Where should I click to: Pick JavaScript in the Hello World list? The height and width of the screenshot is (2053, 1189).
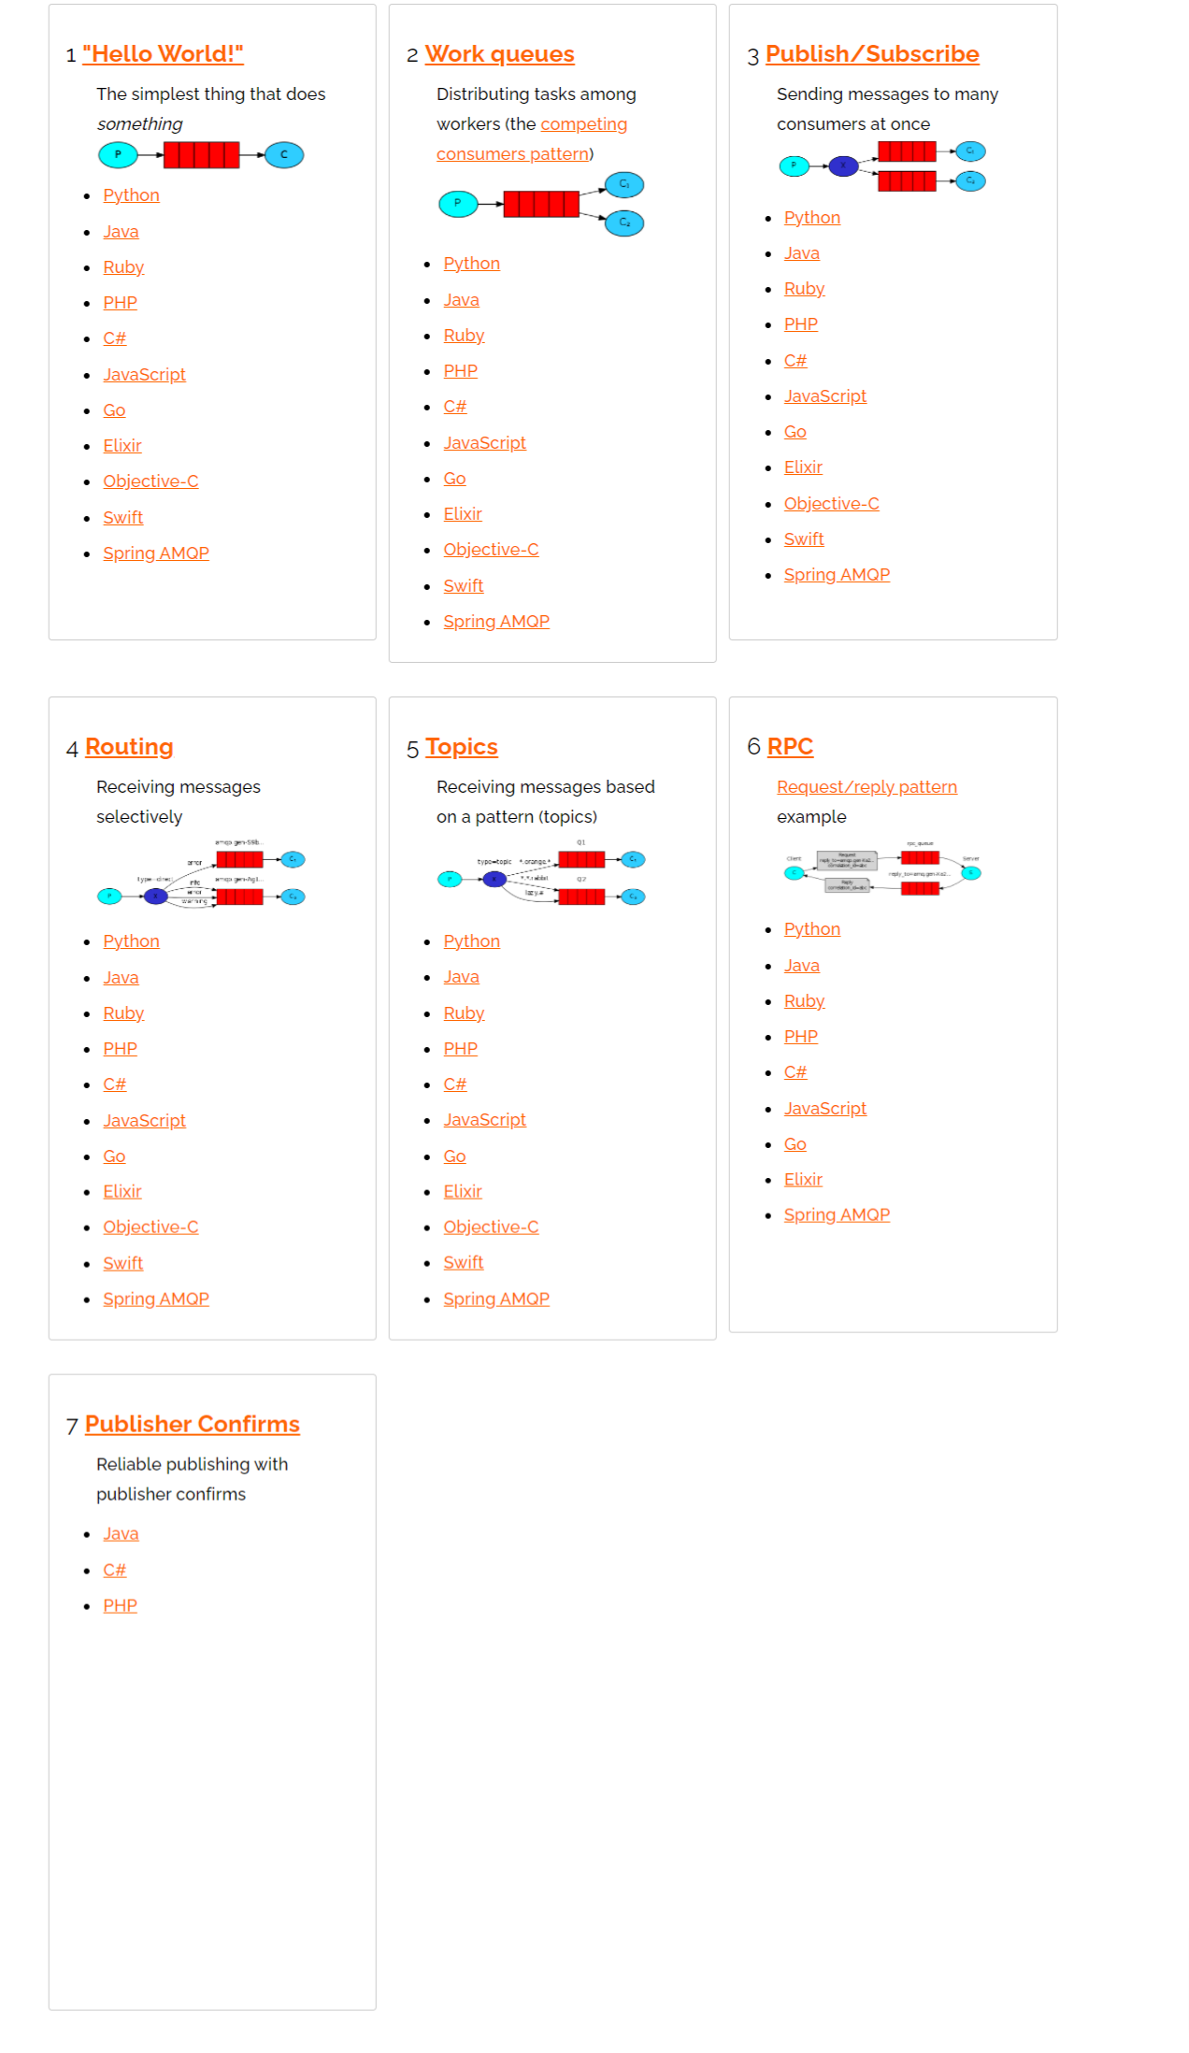[144, 375]
